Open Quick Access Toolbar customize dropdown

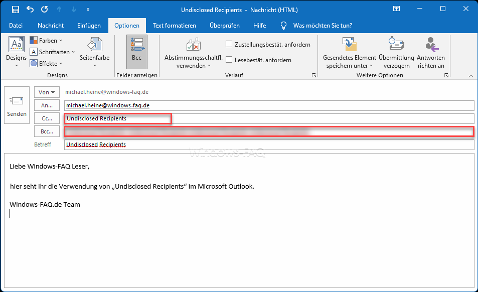(88, 10)
